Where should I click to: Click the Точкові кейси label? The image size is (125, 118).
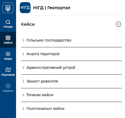coord(40,95)
